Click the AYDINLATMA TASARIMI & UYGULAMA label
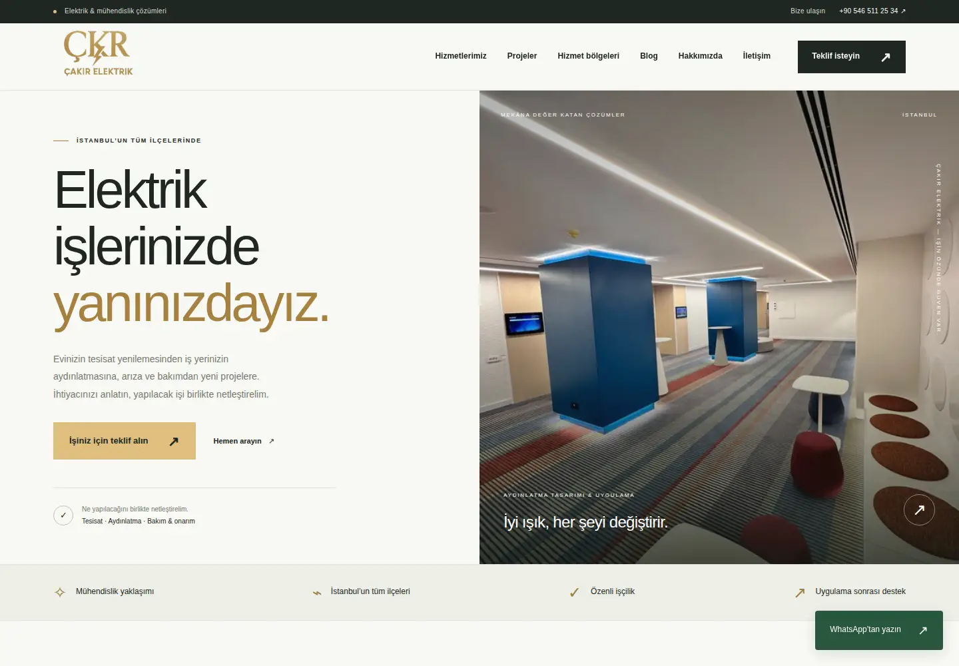 click(x=569, y=496)
